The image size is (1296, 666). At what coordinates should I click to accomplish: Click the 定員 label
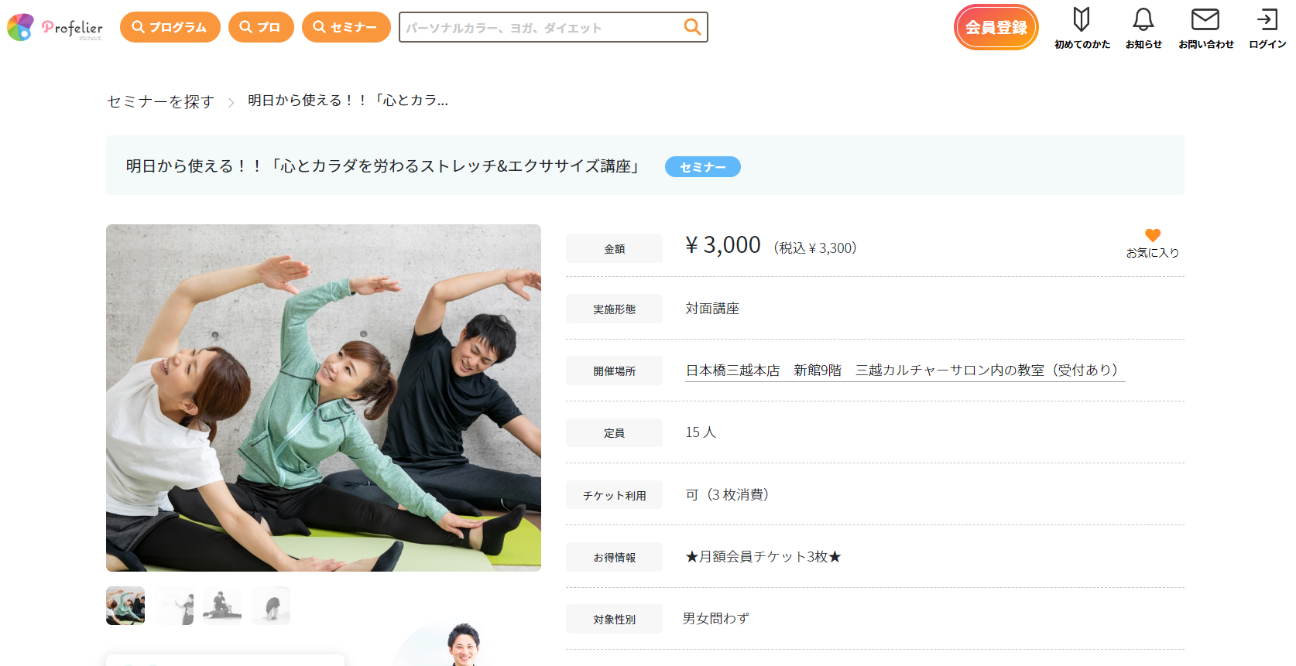614,433
